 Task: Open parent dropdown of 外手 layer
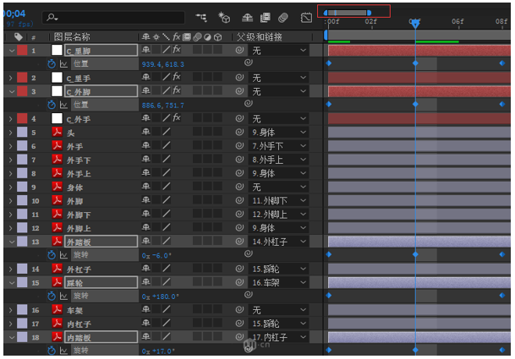click(278, 145)
